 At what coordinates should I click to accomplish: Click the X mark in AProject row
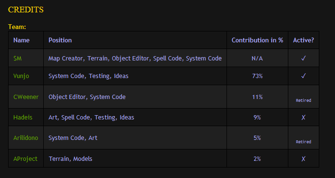[x=304, y=159]
